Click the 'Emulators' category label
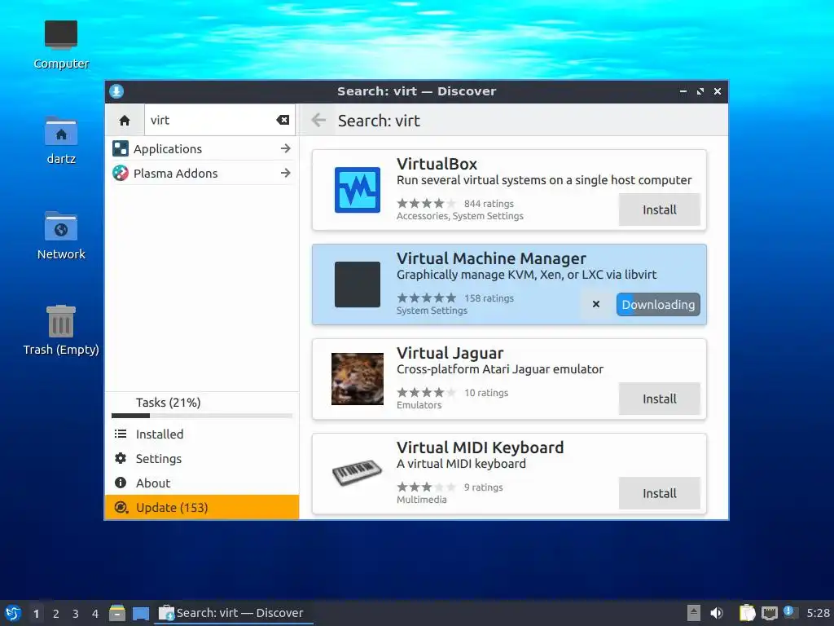Screen dimensions: 834x626 419,405
